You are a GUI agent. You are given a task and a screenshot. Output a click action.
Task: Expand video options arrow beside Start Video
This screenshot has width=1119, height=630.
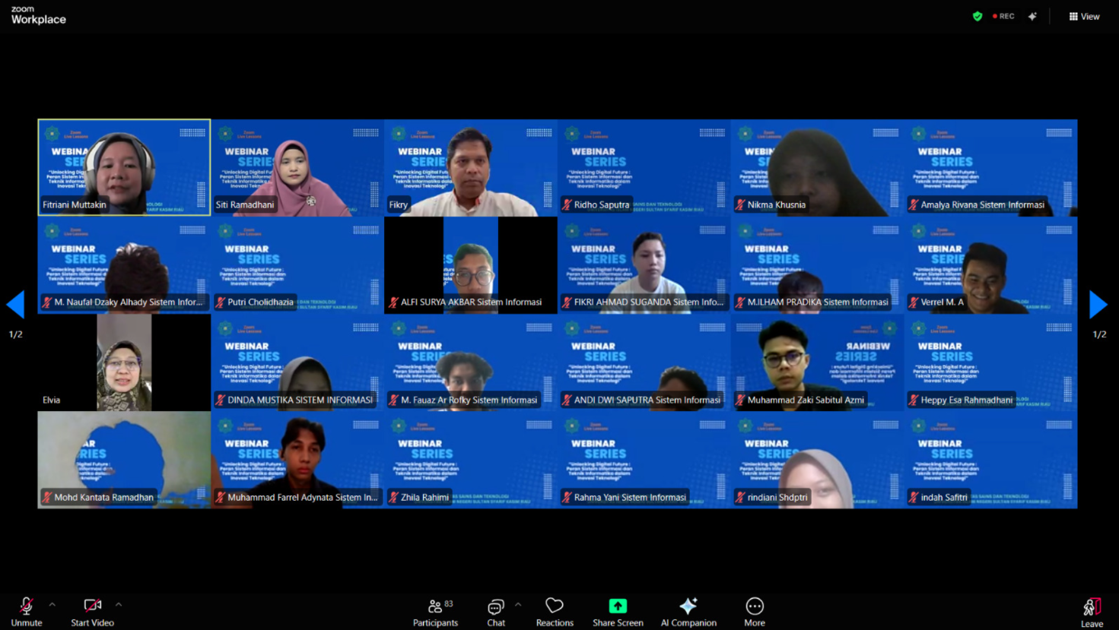119,605
